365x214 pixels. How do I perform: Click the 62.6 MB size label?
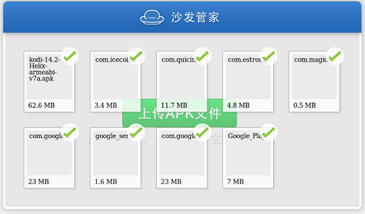pos(42,106)
